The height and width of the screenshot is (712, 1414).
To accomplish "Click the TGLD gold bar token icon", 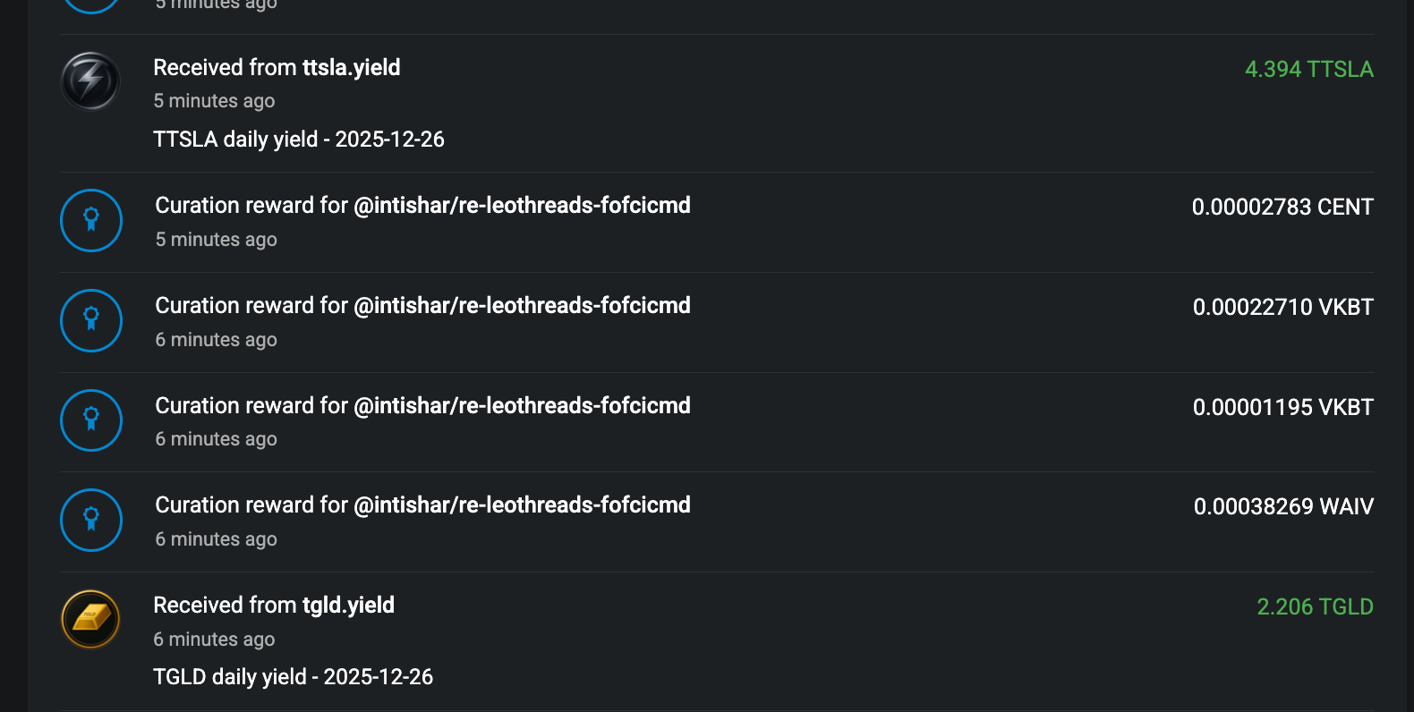I will [90, 619].
